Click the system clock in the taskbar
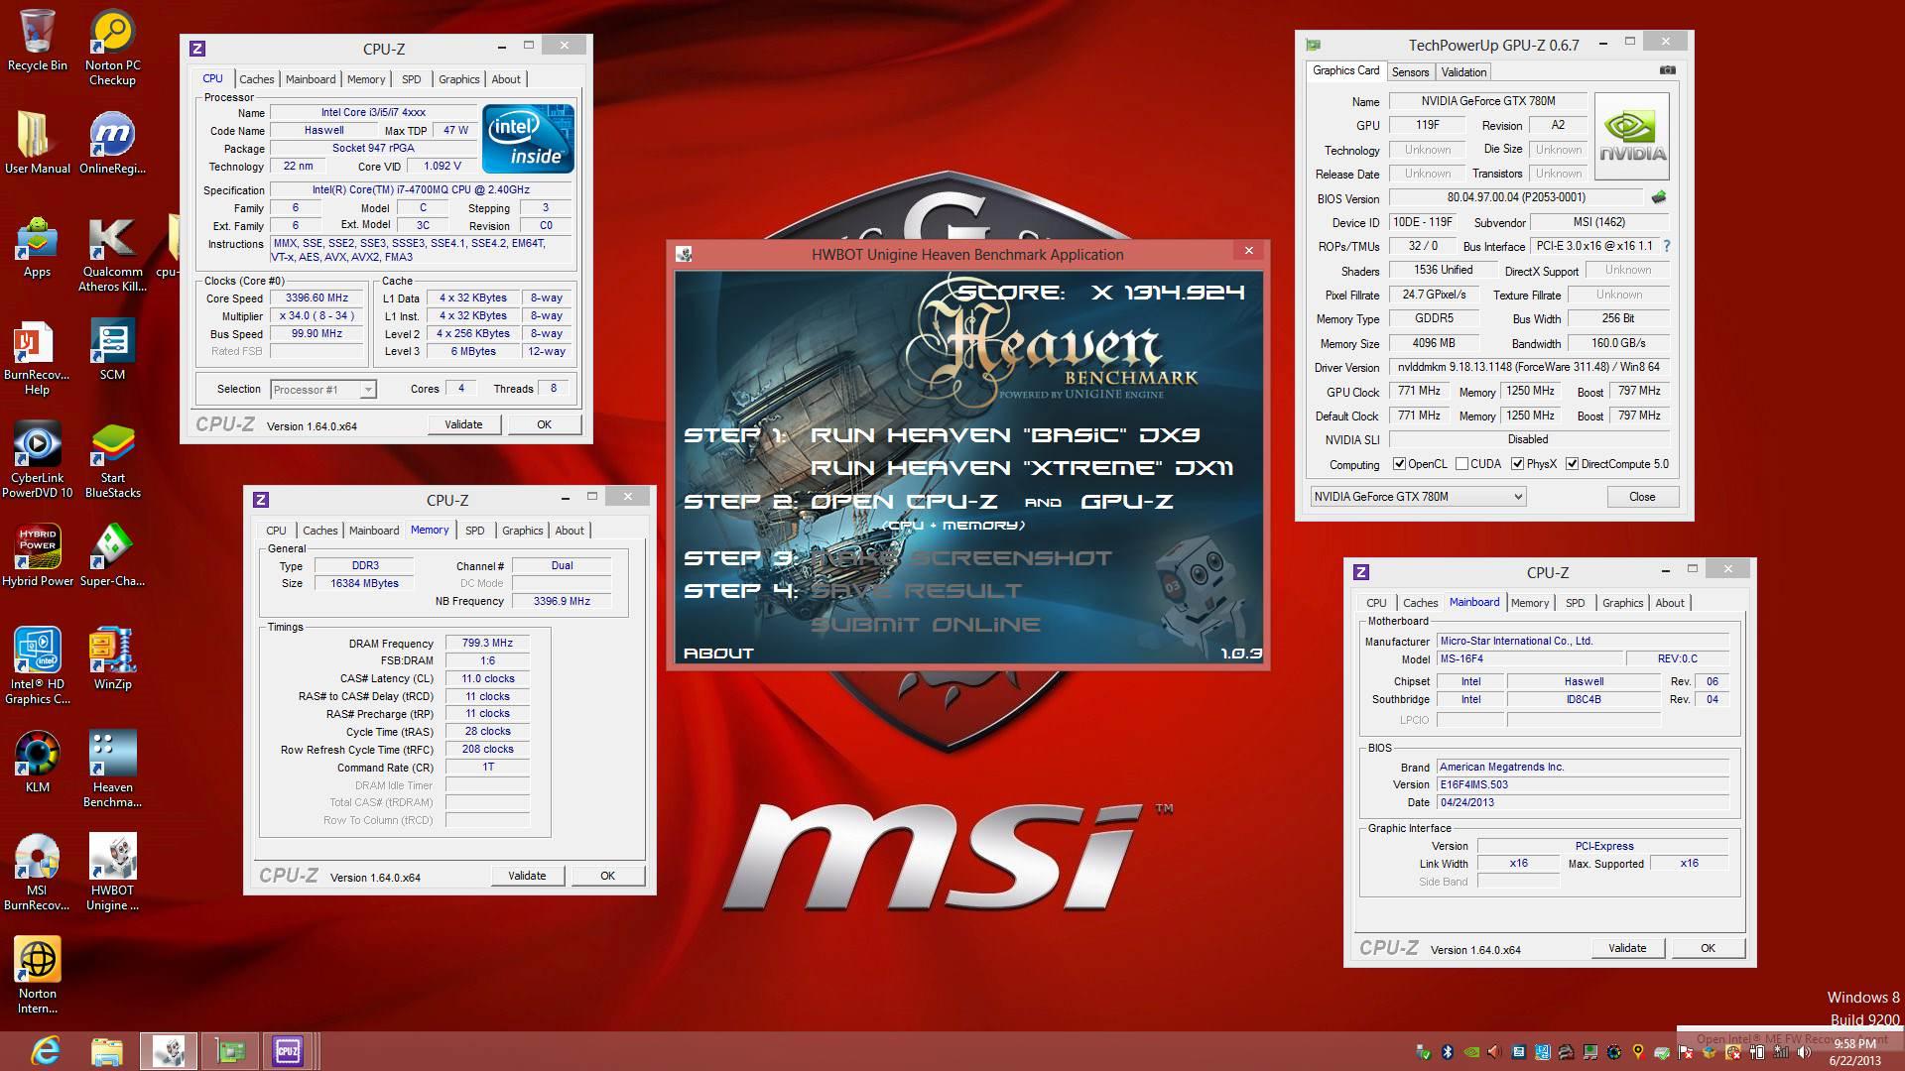The height and width of the screenshot is (1071, 1905). (x=1854, y=1052)
